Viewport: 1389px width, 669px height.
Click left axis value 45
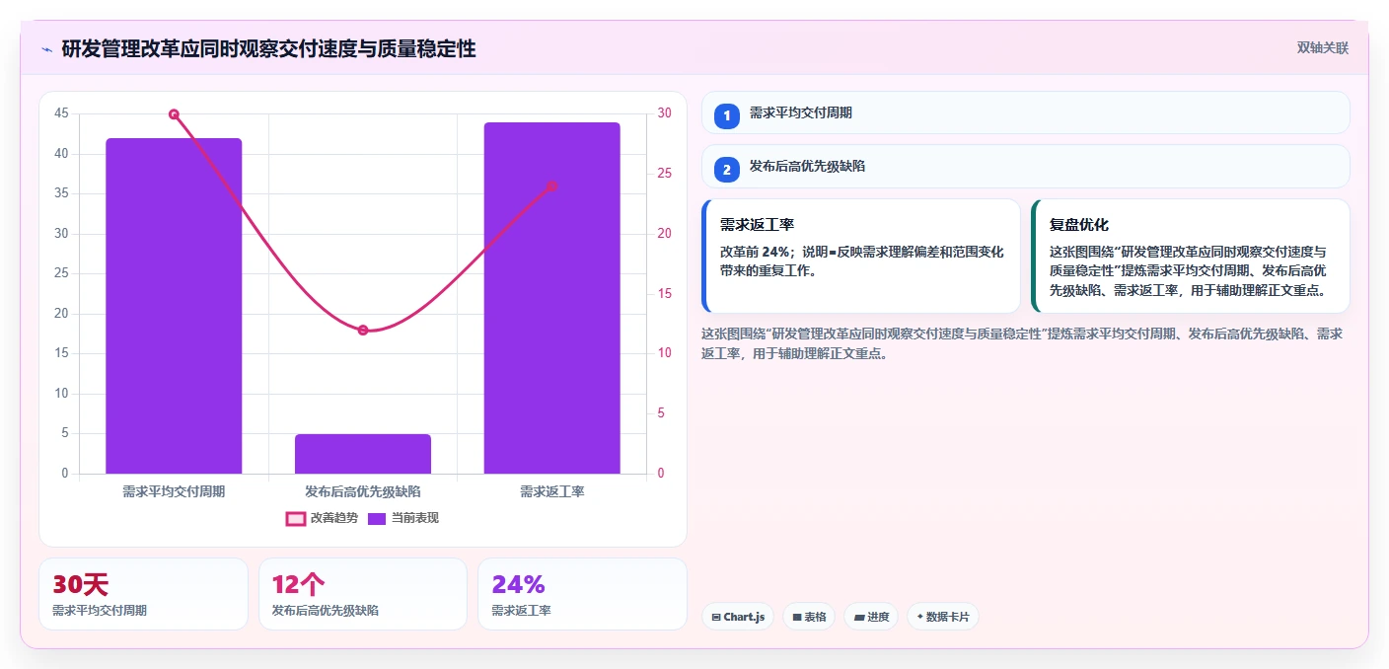(x=62, y=113)
